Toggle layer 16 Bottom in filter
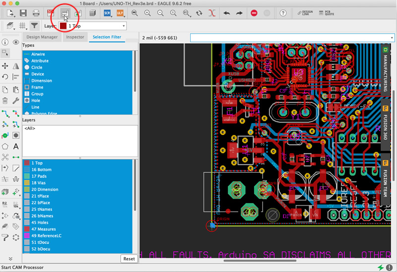Image resolution: width=397 pixels, height=272 pixels. pyautogui.click(x=77, y=169)
